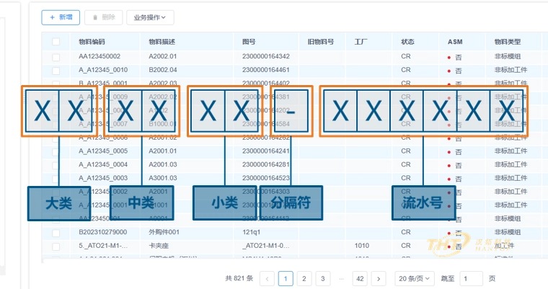548x289 pixels.
Task: Check the 卡夹座 row checkbox
Action: click(x=56, y=246)
